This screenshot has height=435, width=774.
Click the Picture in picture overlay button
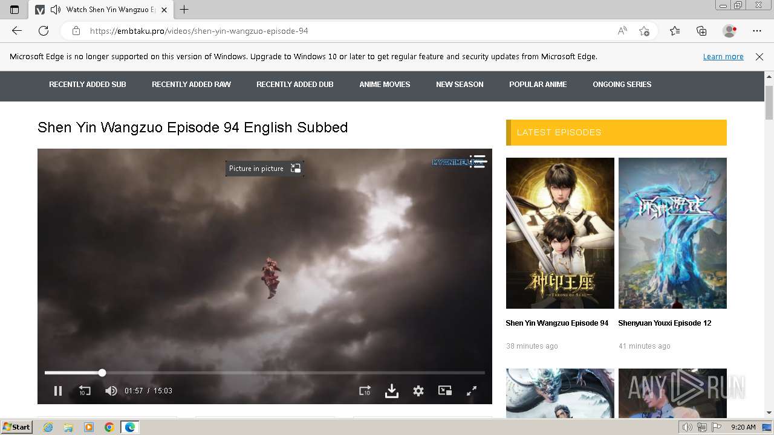pos(264,169)
